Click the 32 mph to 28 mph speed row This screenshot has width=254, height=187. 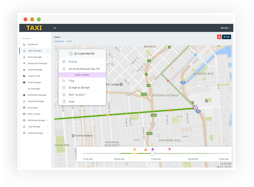pos(82,88)
